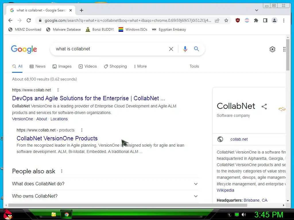Image resolution: width=294 pixels, height=220 pixels.
Task: Reload the current page
Action: tap(29, 20)
